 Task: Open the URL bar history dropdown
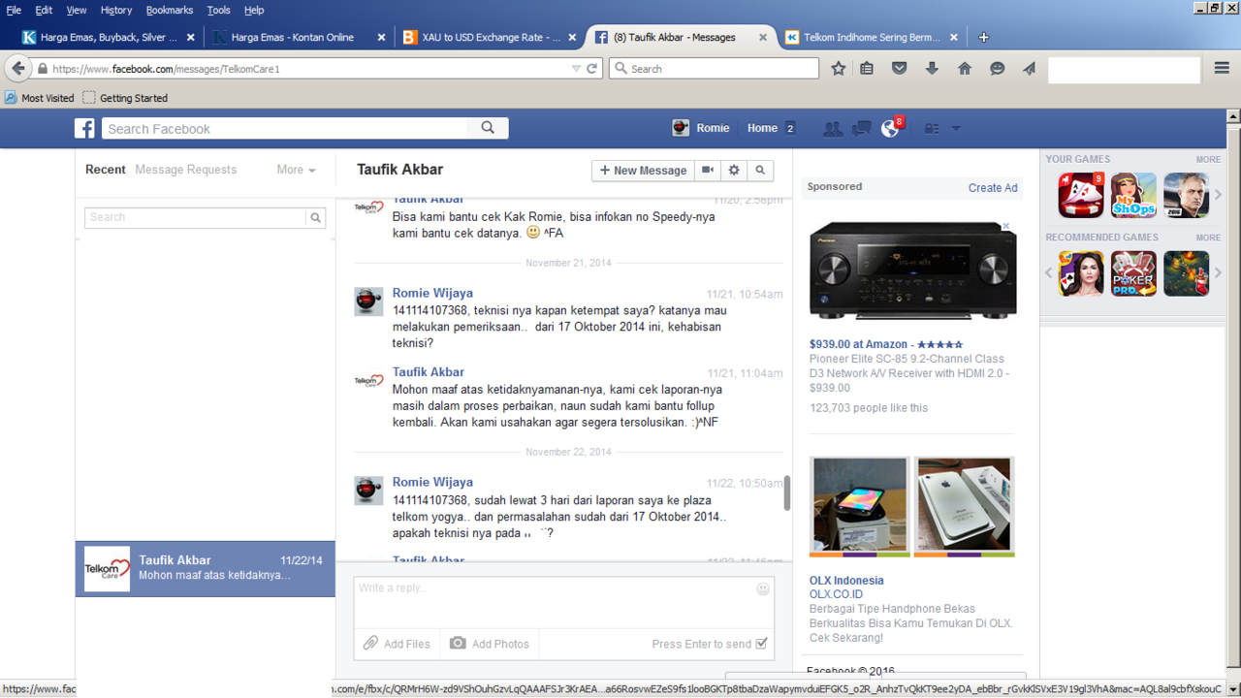[576, 69]
